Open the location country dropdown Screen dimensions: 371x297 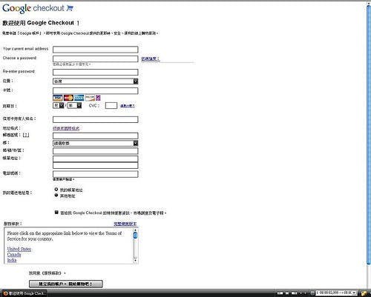(x=96, y=81)
